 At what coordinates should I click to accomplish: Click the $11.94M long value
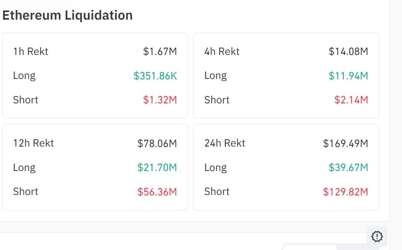[348, 76]
